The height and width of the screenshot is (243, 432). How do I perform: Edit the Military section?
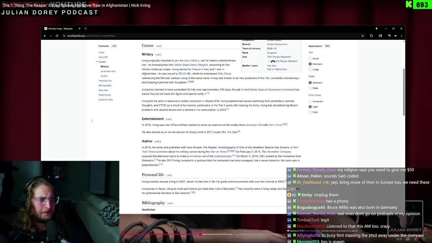(158, 55)
